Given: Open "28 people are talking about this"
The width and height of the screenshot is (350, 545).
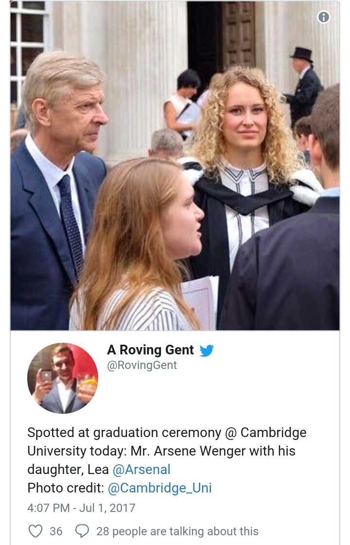Looking at the screenshot, I should [x=177, y=531].
